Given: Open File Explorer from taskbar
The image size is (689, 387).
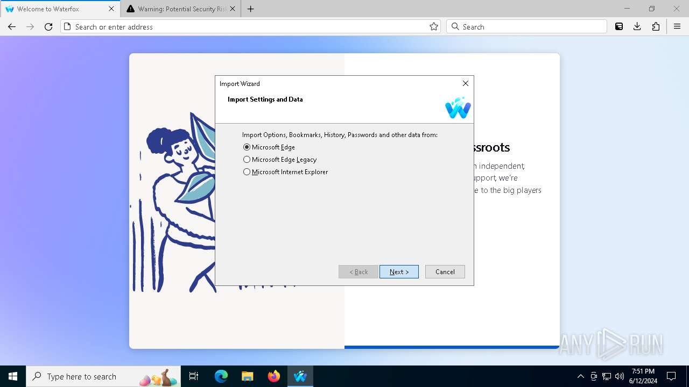Looking at the screenshot, I should click(248, 376).
